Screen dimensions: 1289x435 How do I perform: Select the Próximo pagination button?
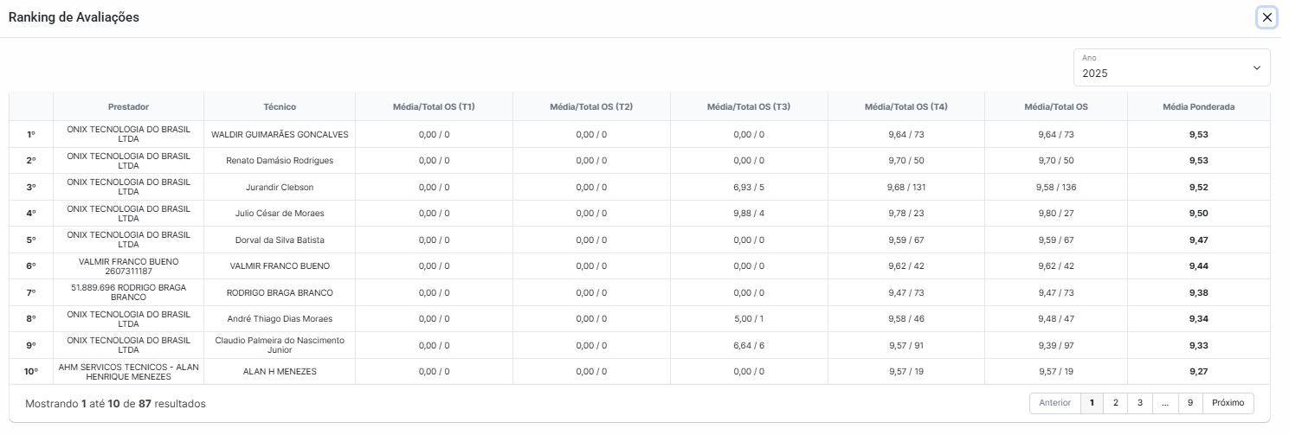pos(1228,403)
